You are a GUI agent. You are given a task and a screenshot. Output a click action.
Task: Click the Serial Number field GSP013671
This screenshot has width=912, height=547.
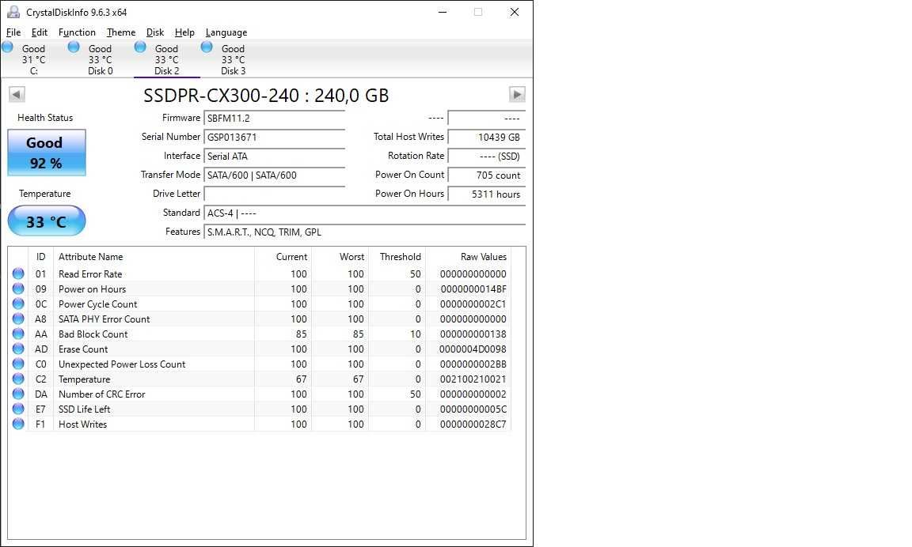coord(275,138)
